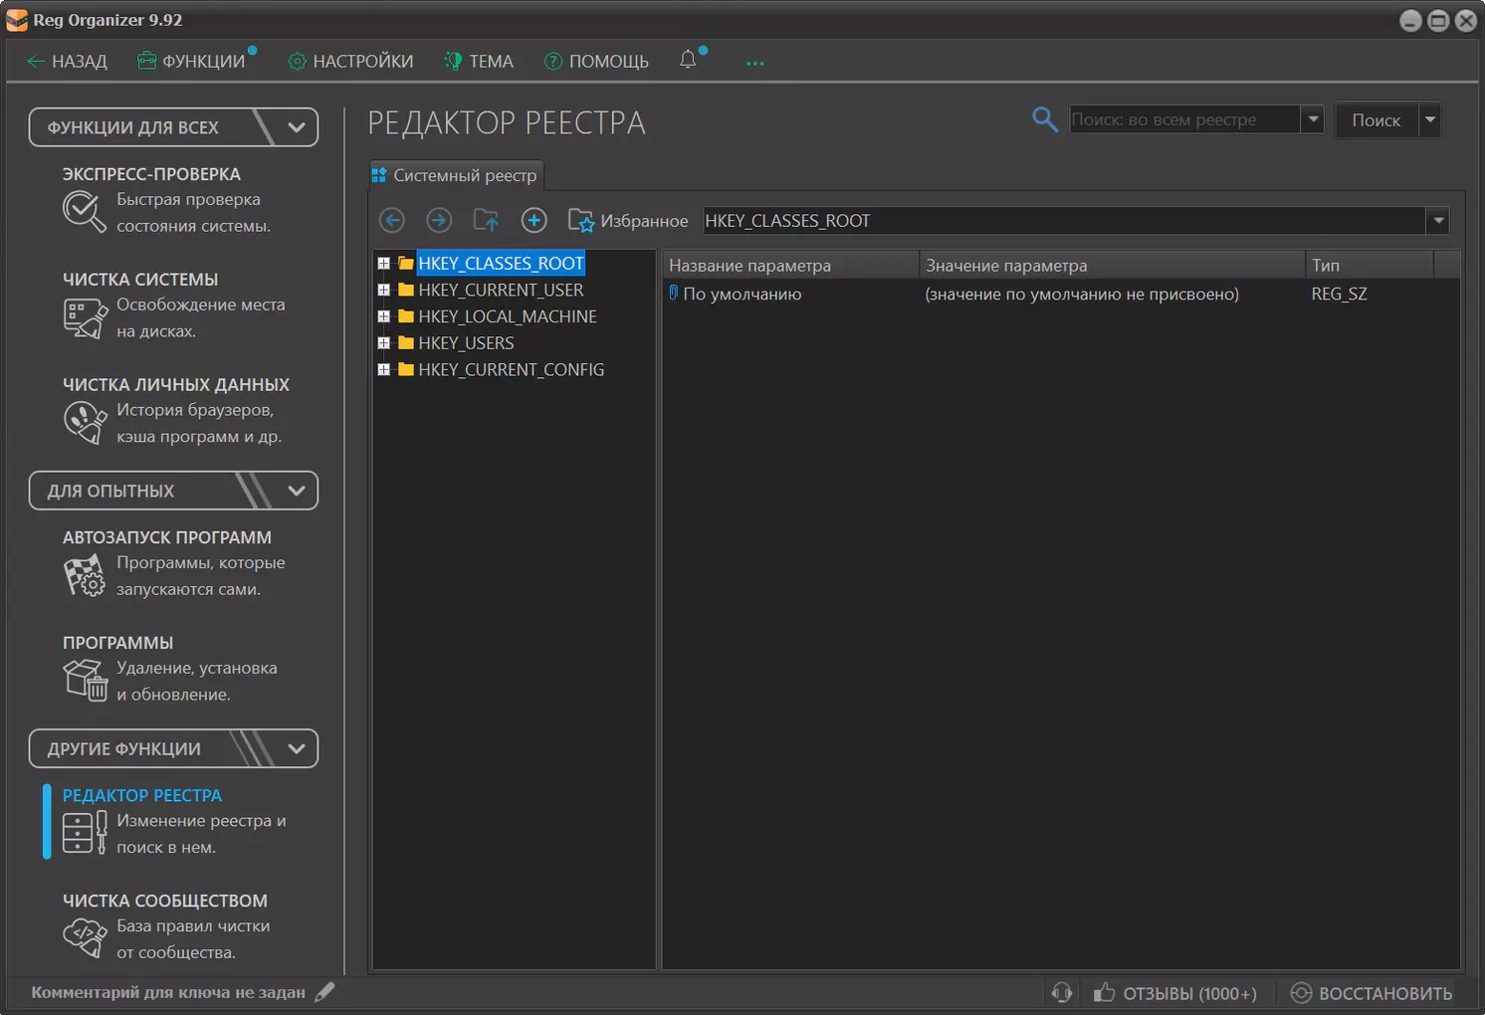The width and height of the screenshot is (1485, 1015).
Task: Select the HKEY_USERS tree item
Action: pos(466,343)
